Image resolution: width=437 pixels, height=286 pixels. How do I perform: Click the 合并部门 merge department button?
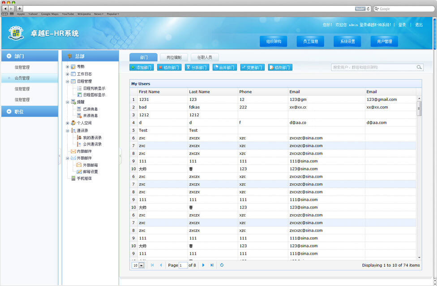click(x=224, y=68)
